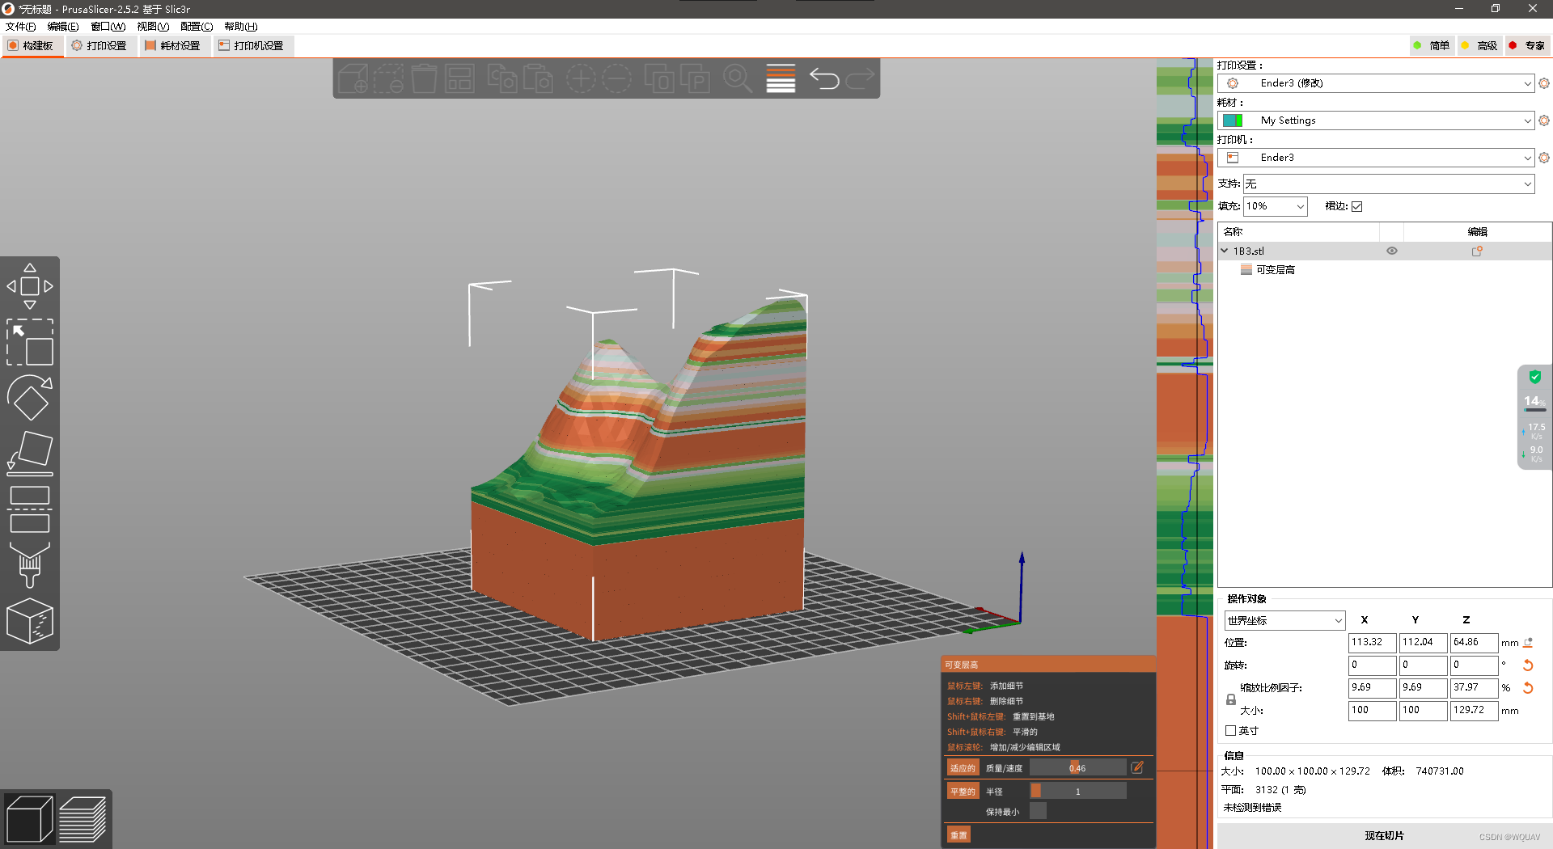1553x849 pixels.
Task: Click the 现在切片 slice now button
Action: 1384,835
